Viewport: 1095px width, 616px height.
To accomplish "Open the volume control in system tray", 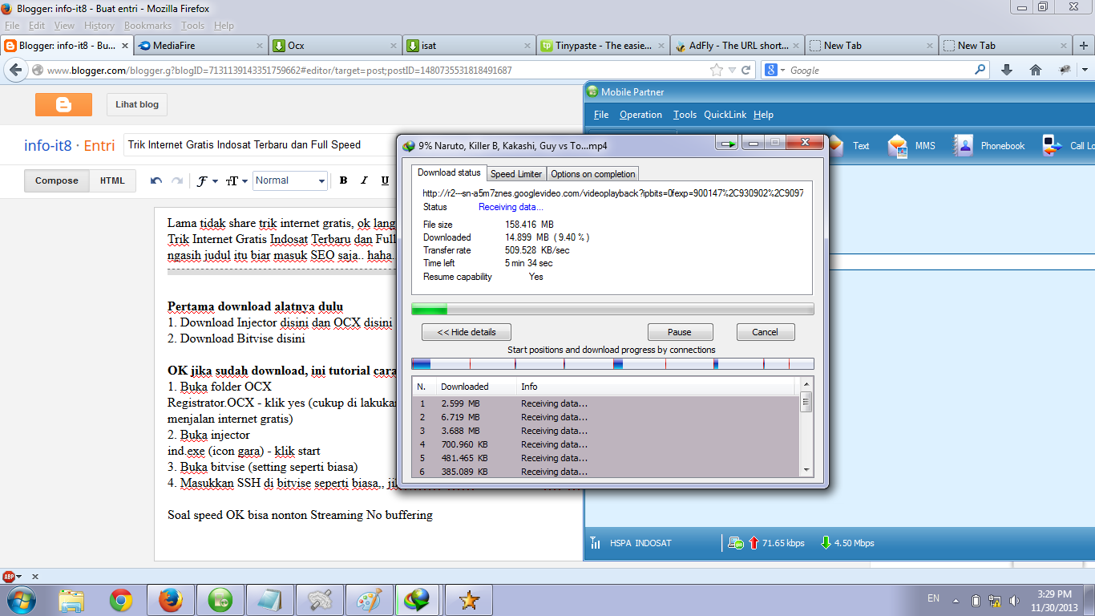I will (1015, 600).
